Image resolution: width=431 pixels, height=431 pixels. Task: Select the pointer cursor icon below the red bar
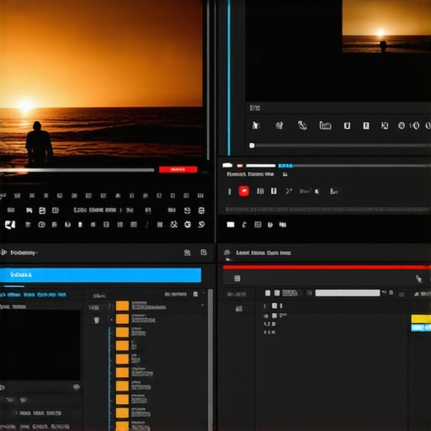pyautogui.click(x=418, y=279)
